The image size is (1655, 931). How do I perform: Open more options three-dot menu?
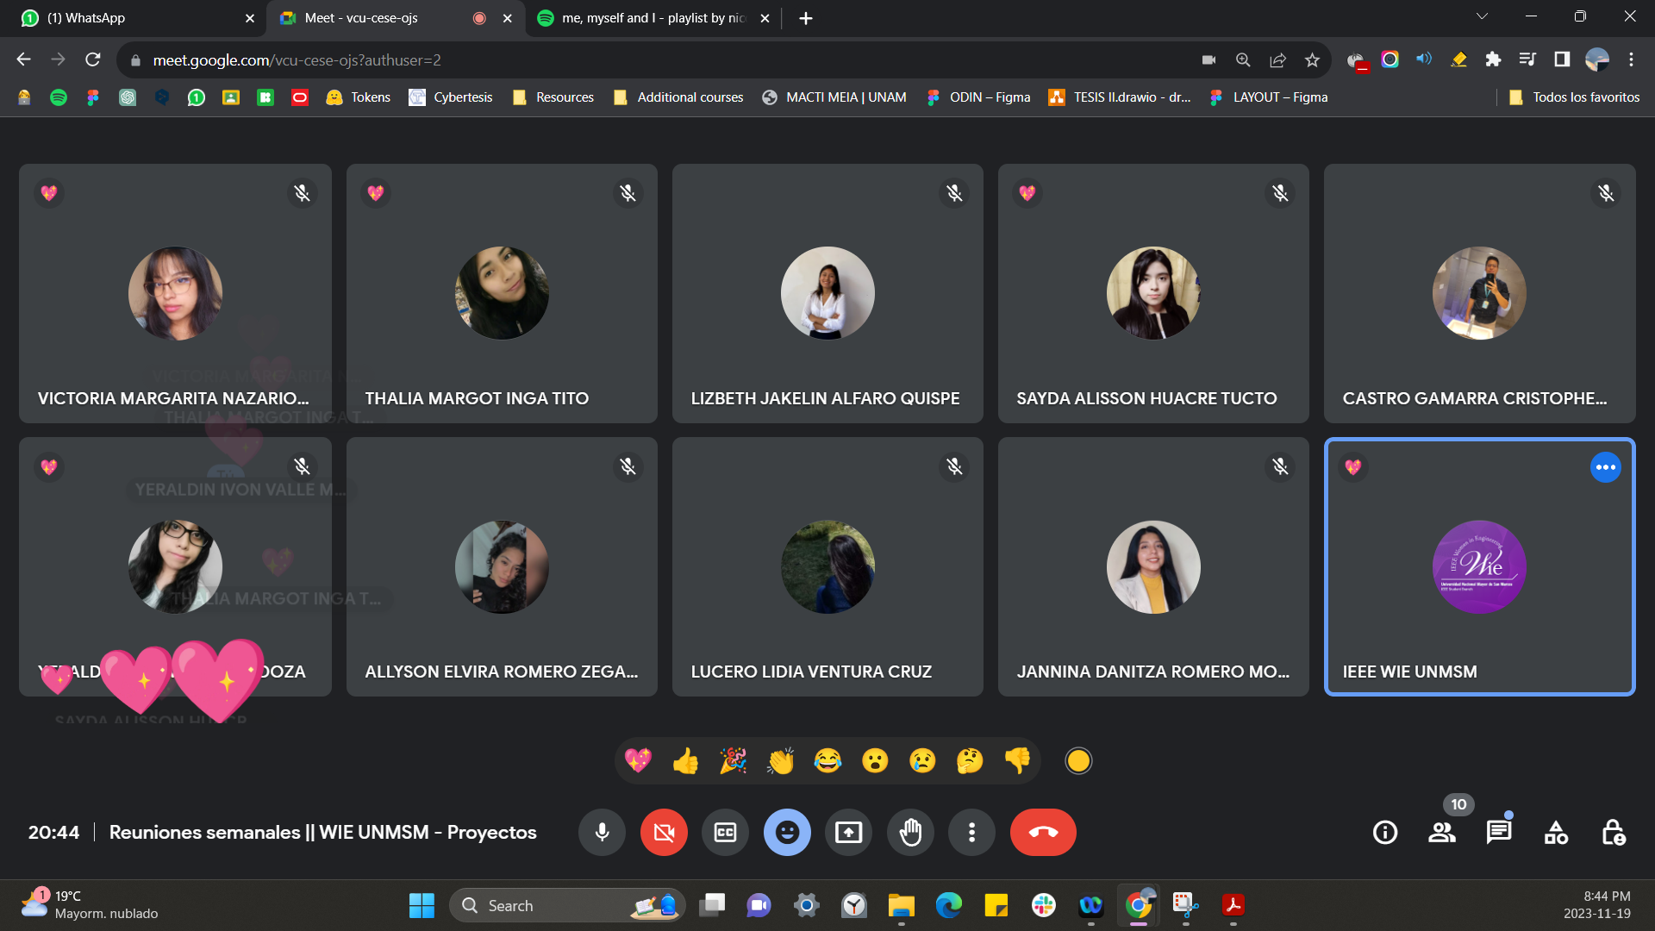971,832
